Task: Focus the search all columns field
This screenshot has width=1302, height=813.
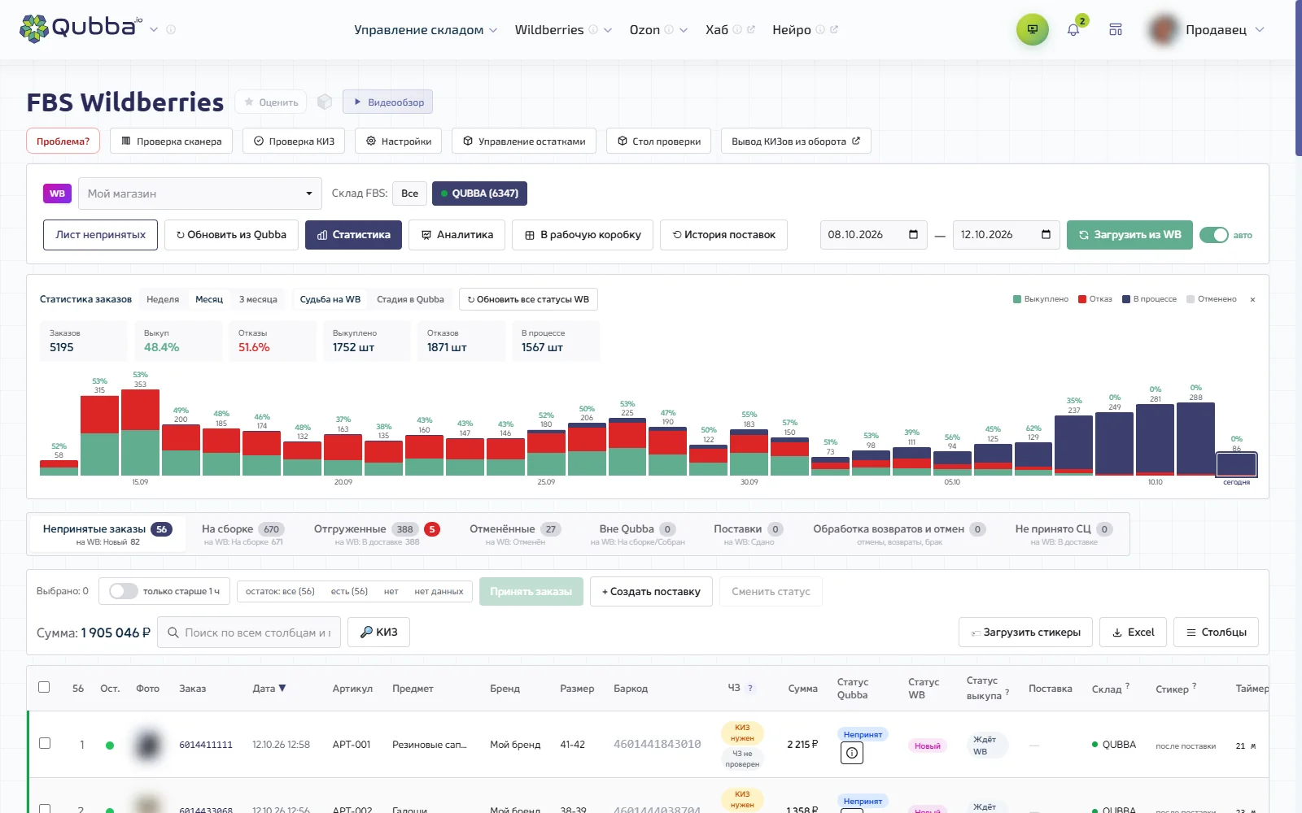Action: pos(249,632)
